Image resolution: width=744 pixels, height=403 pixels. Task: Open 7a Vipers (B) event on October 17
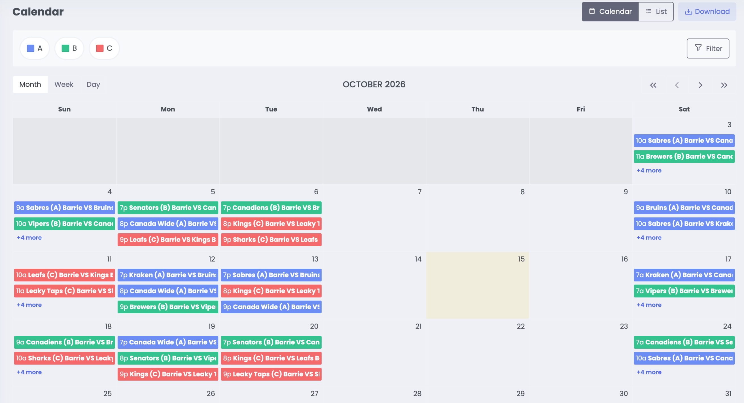[x=684, y=291]
